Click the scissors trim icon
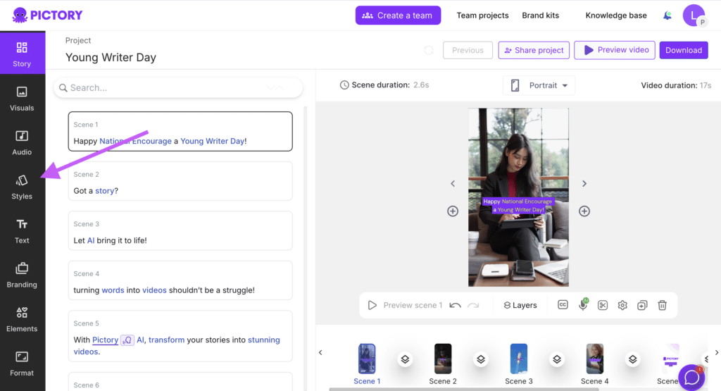The width and height of the screenshot is (721, 391). point(603,305)
